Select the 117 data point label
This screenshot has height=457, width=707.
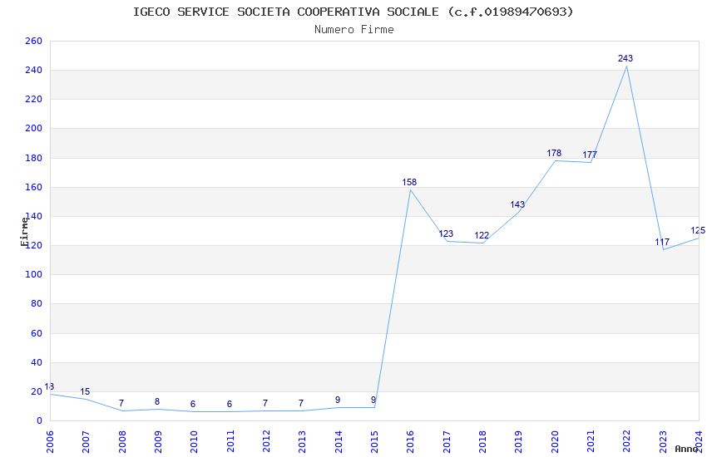pyautogui.click(x=662, y=243)
